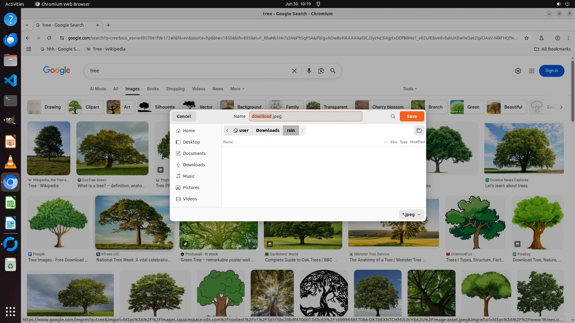Launch VLC from the dock
This screenshot has height=323, width=575.
10,162
